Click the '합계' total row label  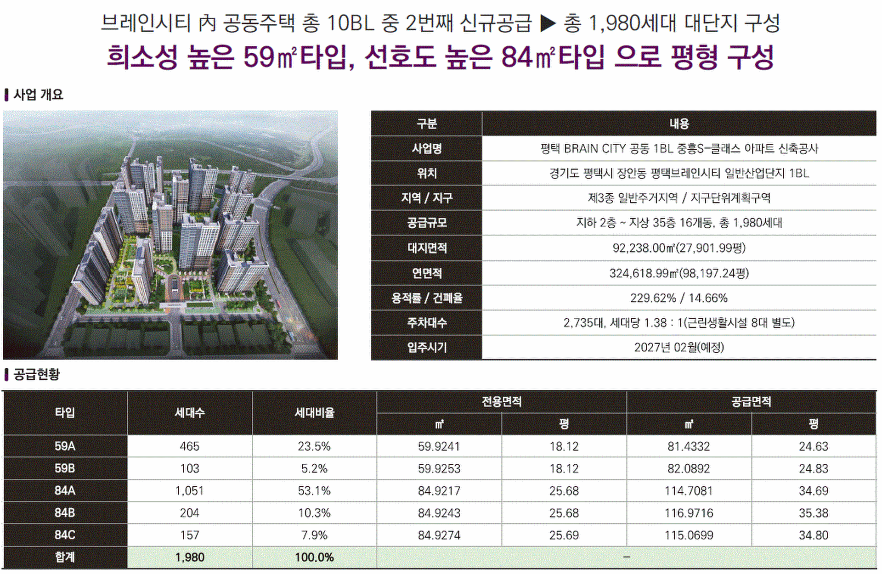pos(65,557)
